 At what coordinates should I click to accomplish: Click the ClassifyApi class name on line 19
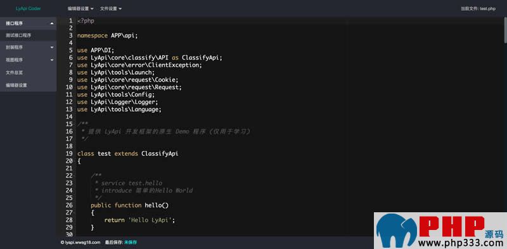160,153
